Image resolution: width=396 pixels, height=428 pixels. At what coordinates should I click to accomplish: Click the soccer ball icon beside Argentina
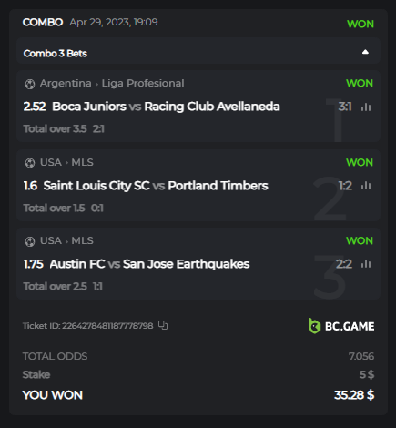pyautogui.click(x=30, y=84)
